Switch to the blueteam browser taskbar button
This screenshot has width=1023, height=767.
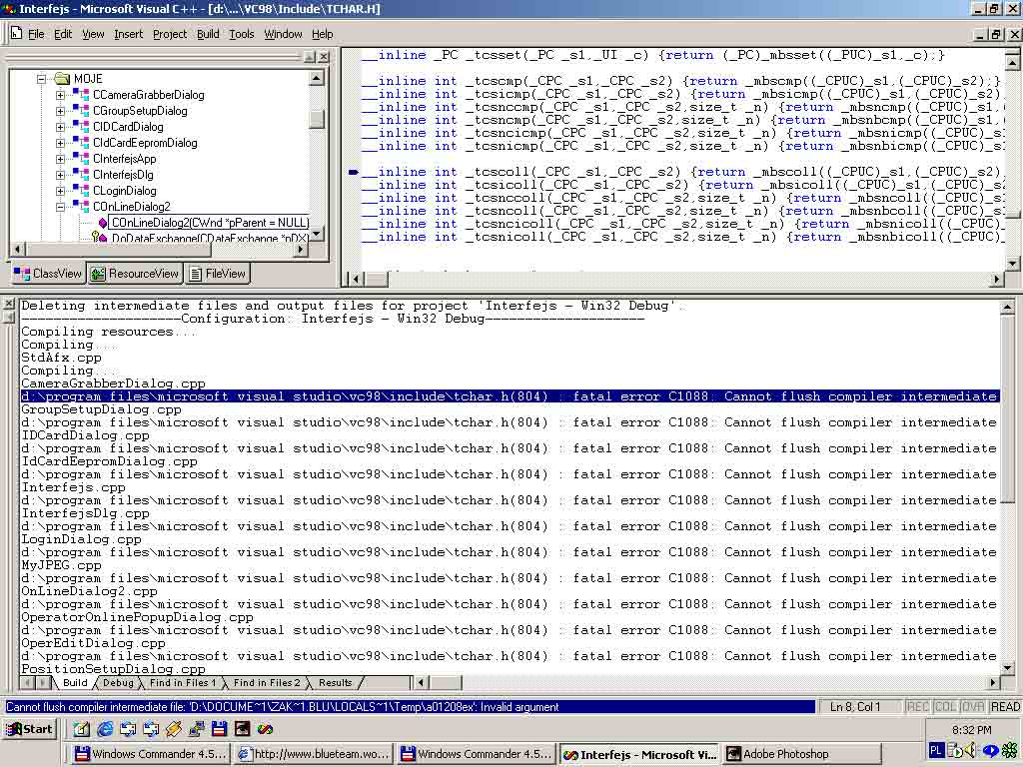313,754
